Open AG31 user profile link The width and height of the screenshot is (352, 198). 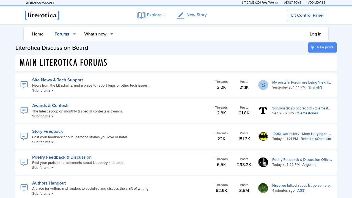(301, 191)
